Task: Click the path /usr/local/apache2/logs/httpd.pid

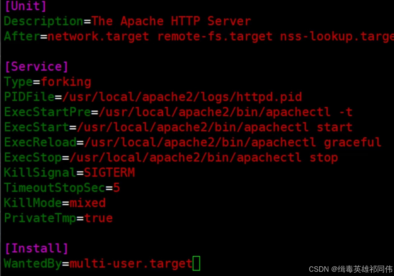Action: [182, 97]
